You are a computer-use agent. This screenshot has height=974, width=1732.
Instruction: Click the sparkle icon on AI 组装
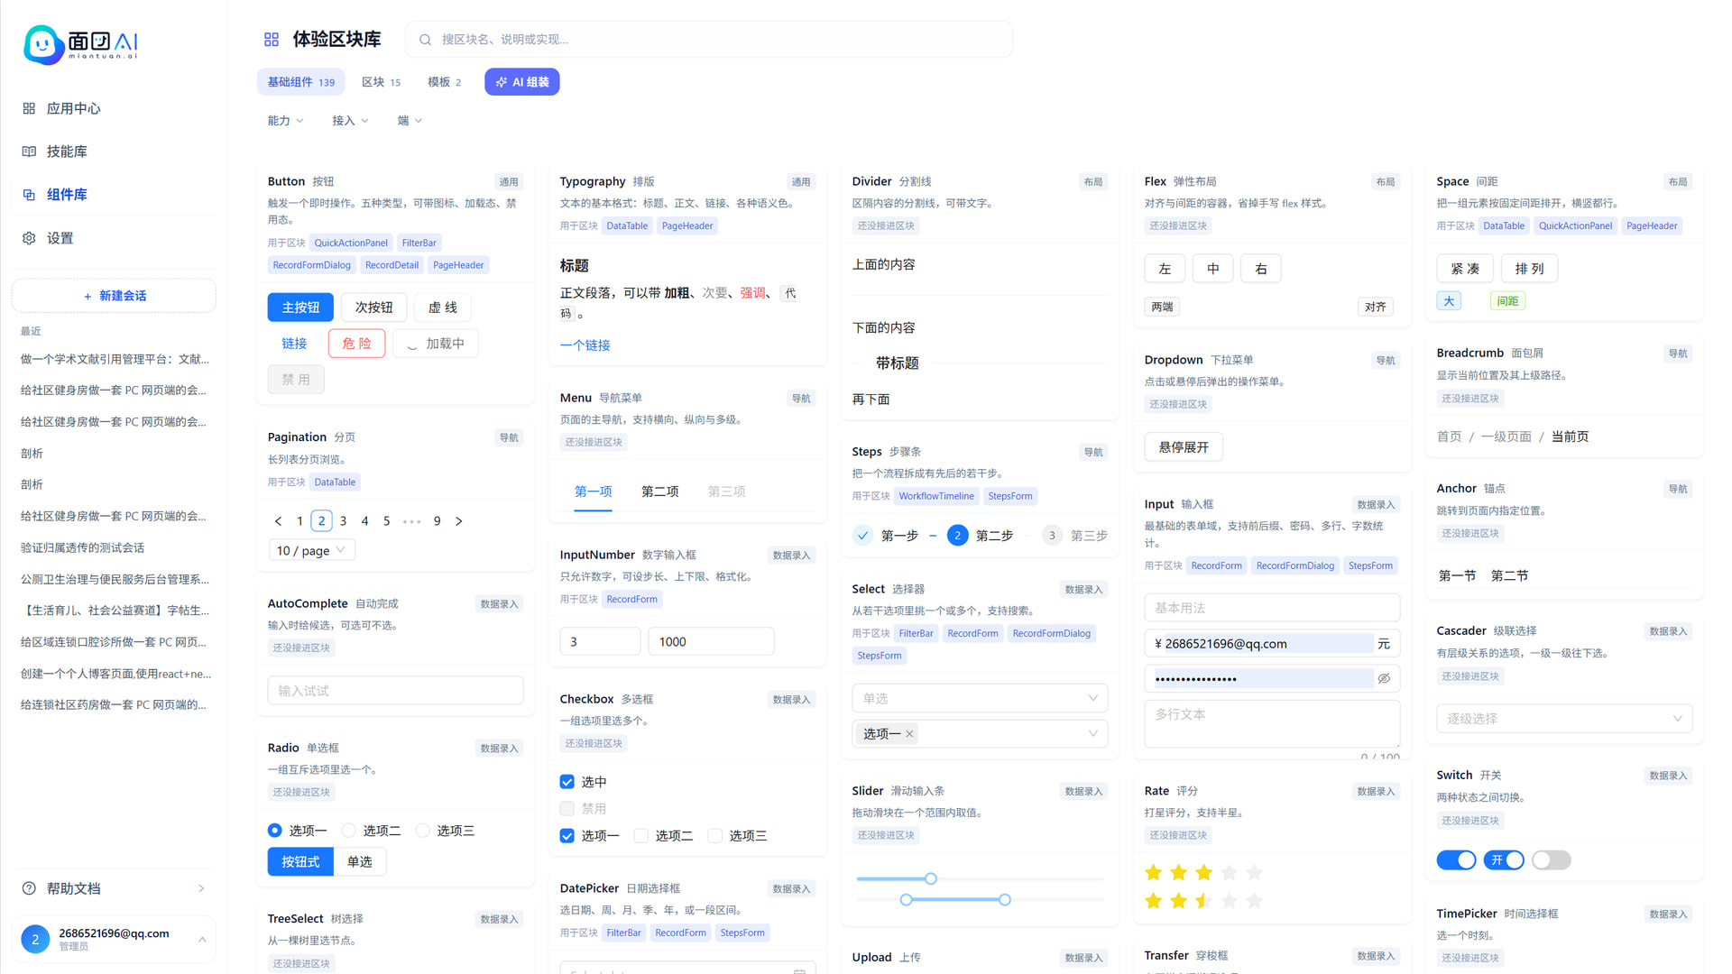click(x=502, y=82)
